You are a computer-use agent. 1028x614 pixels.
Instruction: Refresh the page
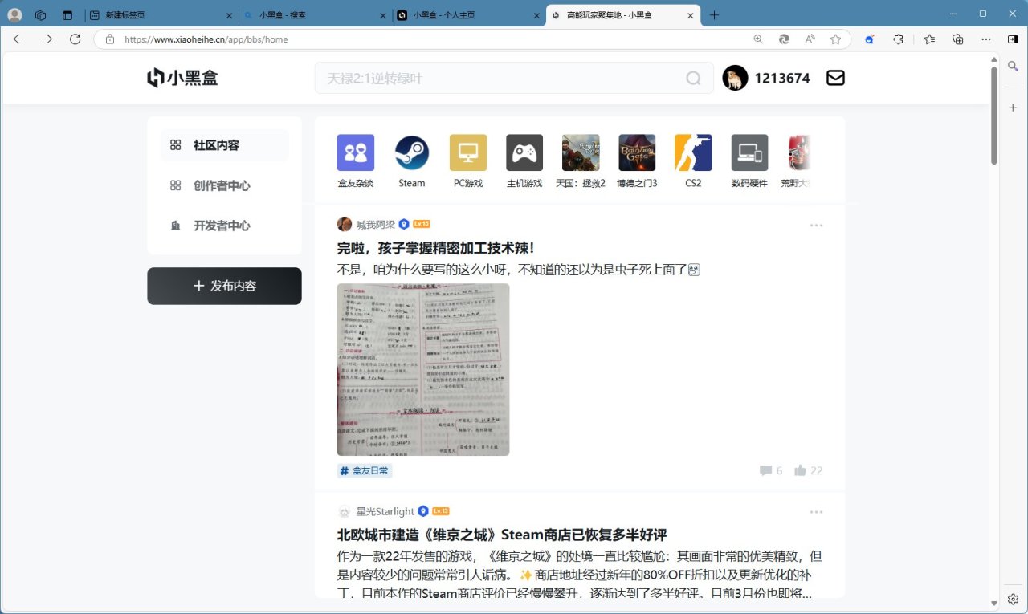(75, 39)
